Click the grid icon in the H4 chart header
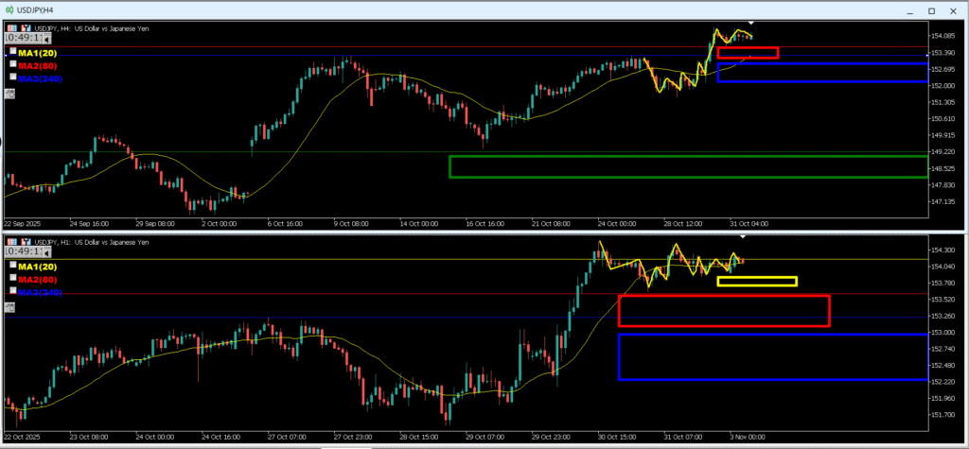 [11, 28]
